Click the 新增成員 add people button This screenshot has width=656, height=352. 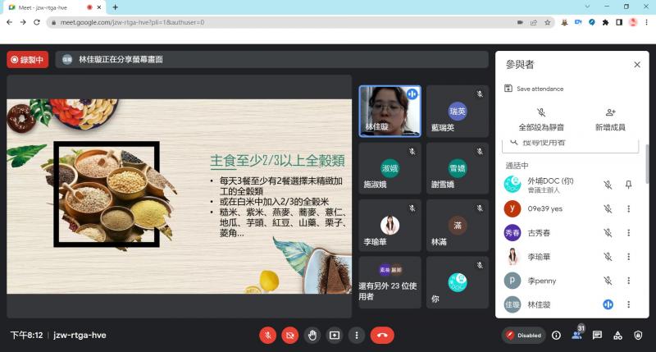[609, 119]
